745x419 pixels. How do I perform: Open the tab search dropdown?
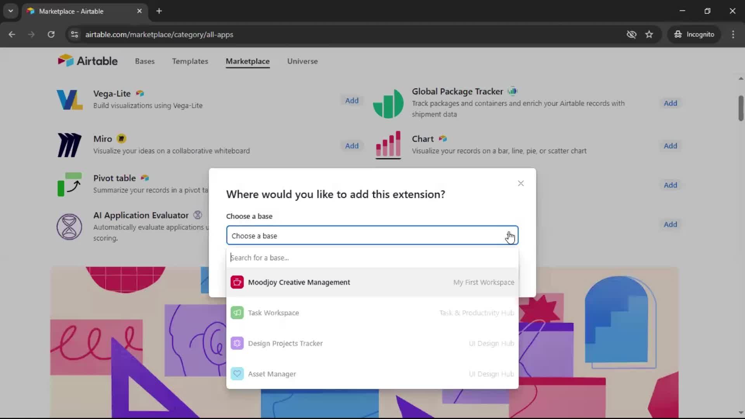point(10,11)
